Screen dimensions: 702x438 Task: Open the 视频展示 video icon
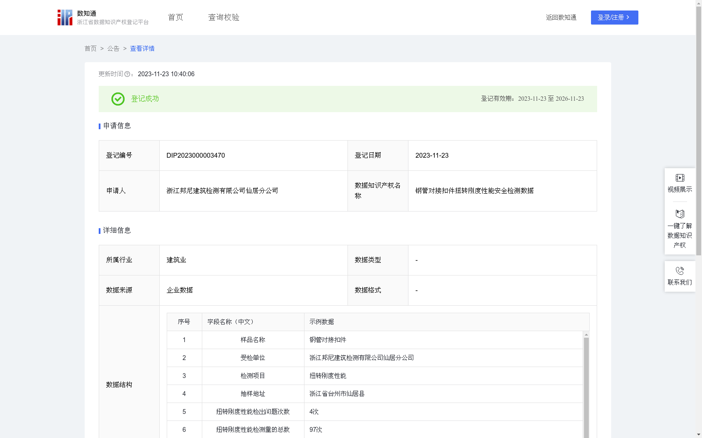coord(680,178)
